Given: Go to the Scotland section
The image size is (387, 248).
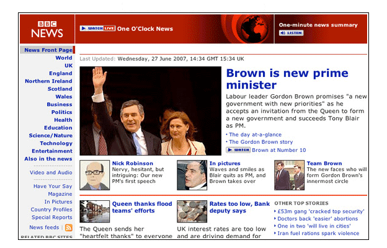Looking at the screenshot, I should (x=60, y=89).
